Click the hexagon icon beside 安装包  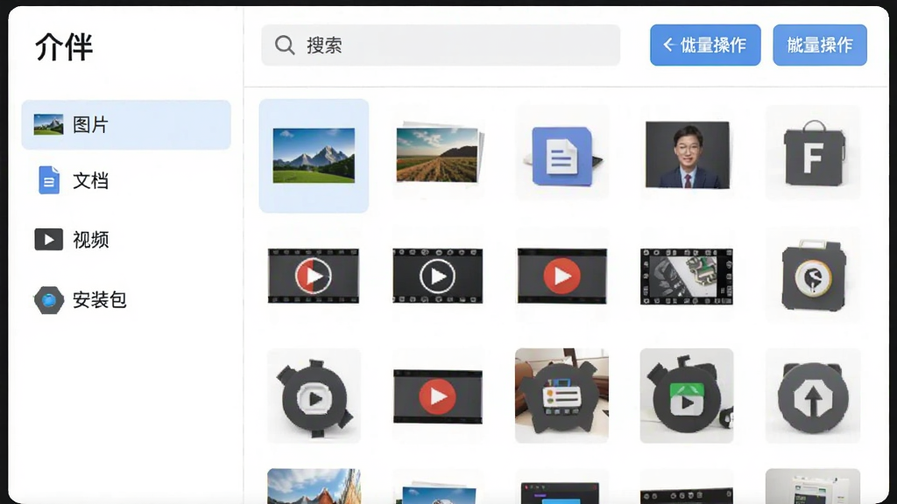point(49,300)
